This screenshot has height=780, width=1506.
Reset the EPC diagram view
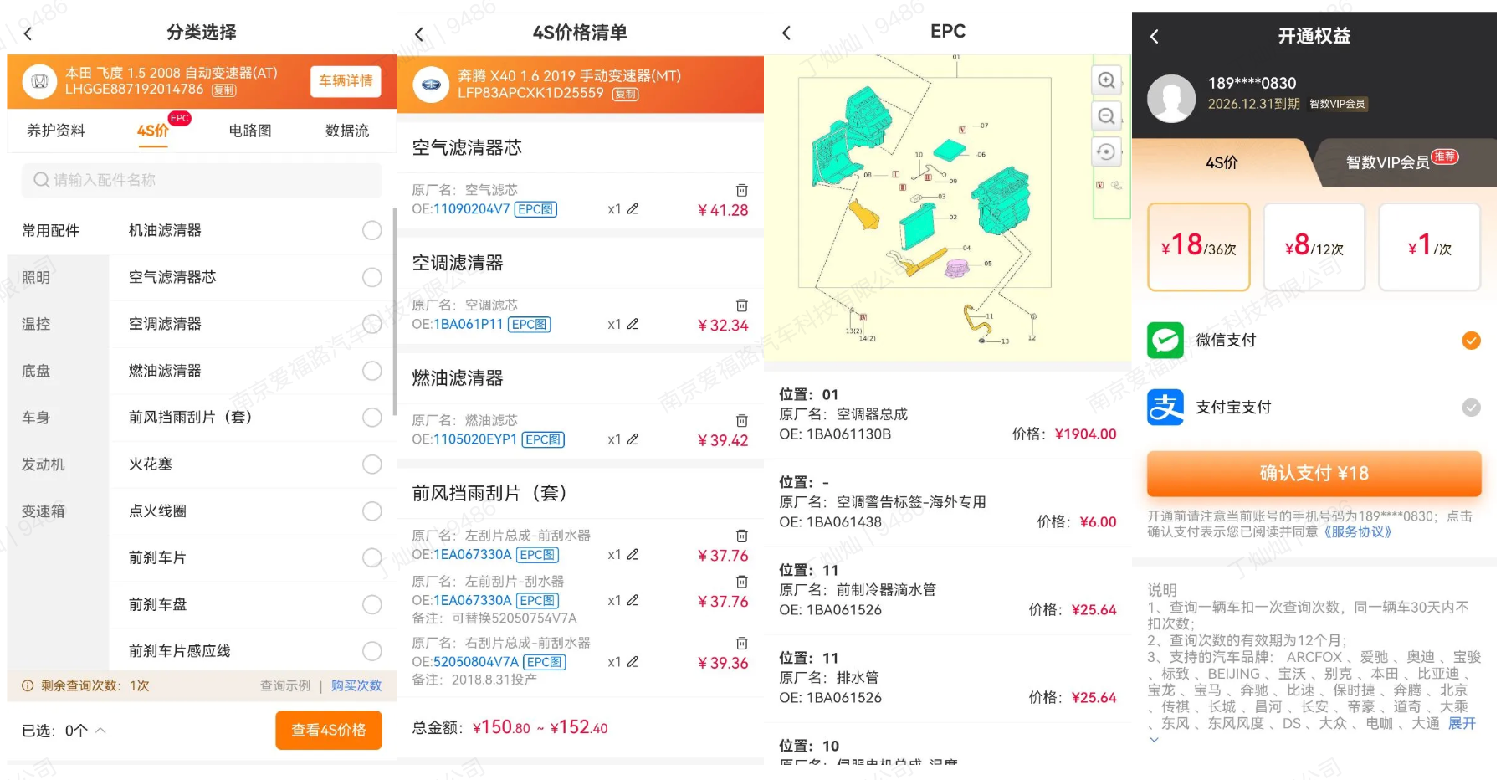[x=1106, y=151]
